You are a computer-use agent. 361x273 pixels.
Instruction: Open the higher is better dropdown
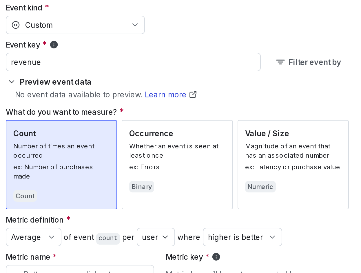pyautogui.click(x=242, y=237)
